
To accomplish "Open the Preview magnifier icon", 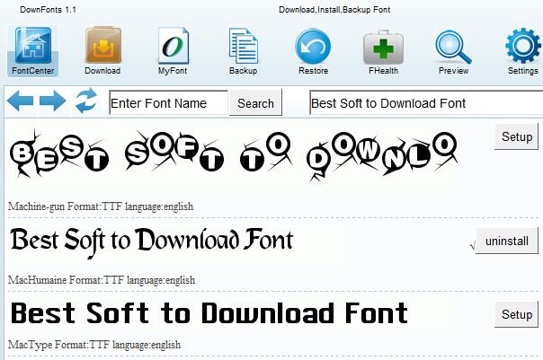I will click(x=453, y=52).
